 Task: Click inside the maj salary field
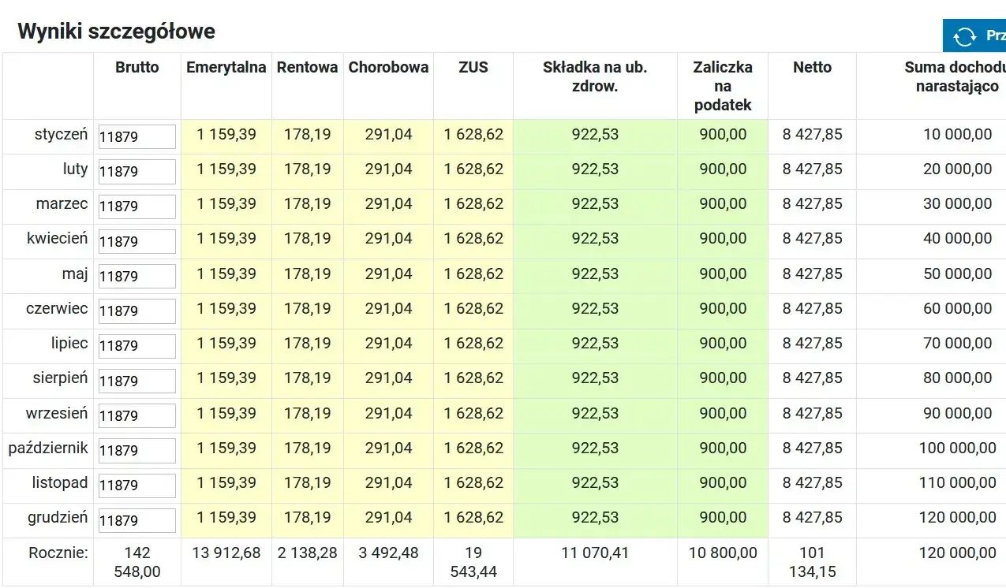(136, 276)
